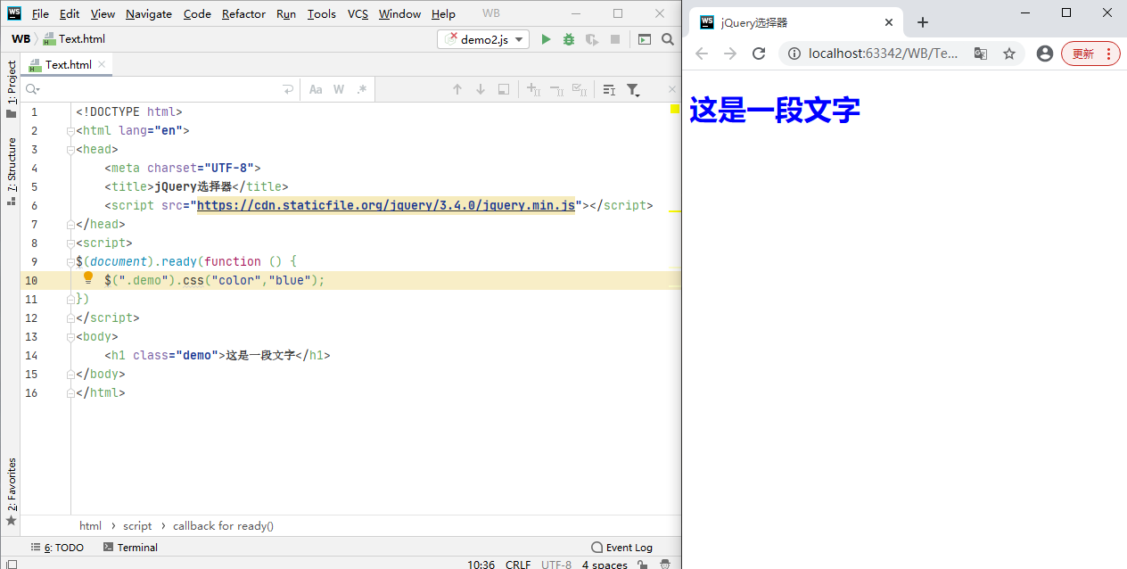Toggle whole Words search option

click(339, 89)
